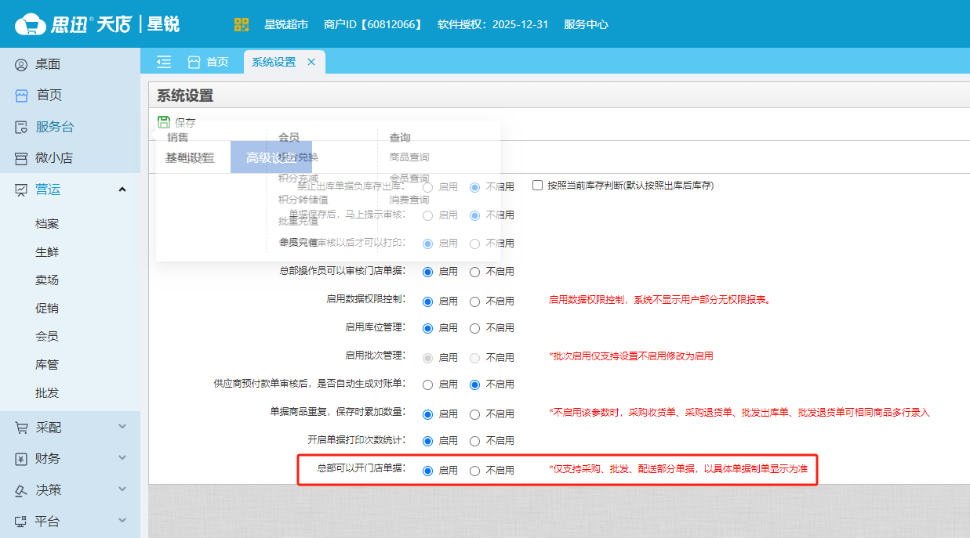970x538 pixels.
Task: Select 不启用 for 开启单据打印次数统计
Action: [474, 441]
